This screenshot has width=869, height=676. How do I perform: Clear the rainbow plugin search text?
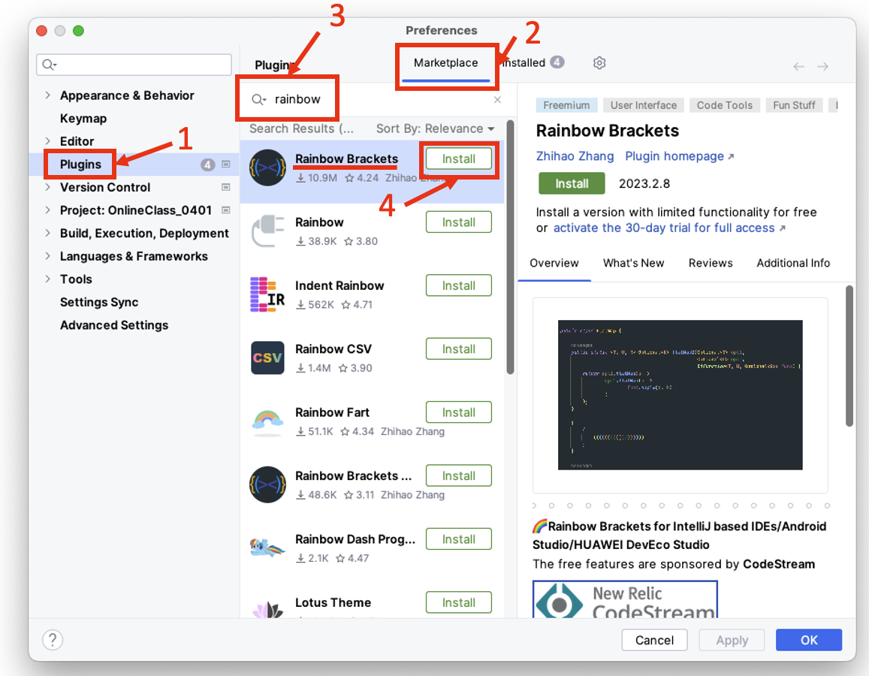coord(497,100)
